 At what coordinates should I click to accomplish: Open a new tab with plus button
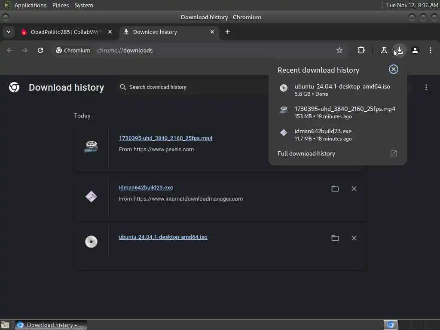tap(228, 32)
